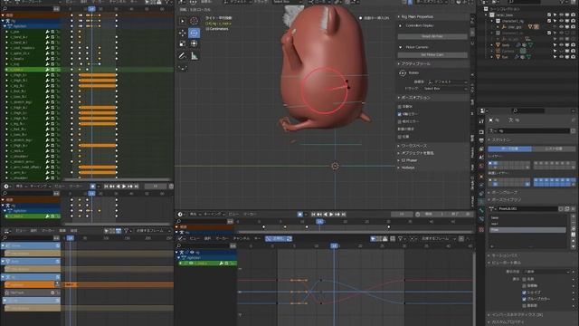Click the button under Controllers Display
This screenshot has height=326, width=579.
pos(432,36)
